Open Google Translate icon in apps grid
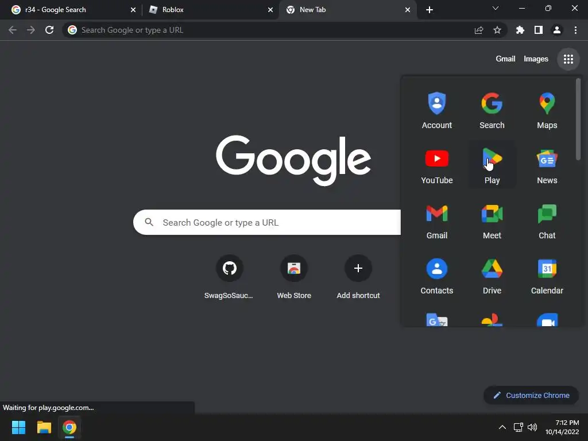This screenshot has width=588, height=441. (436, 319)
